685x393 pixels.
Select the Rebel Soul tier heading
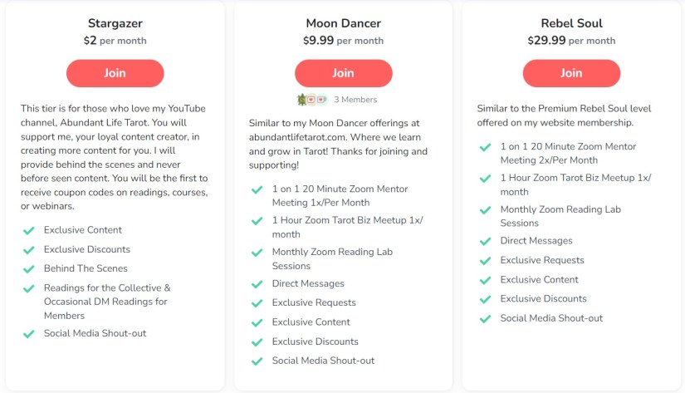pyautogui.click(x=571, y=23)
